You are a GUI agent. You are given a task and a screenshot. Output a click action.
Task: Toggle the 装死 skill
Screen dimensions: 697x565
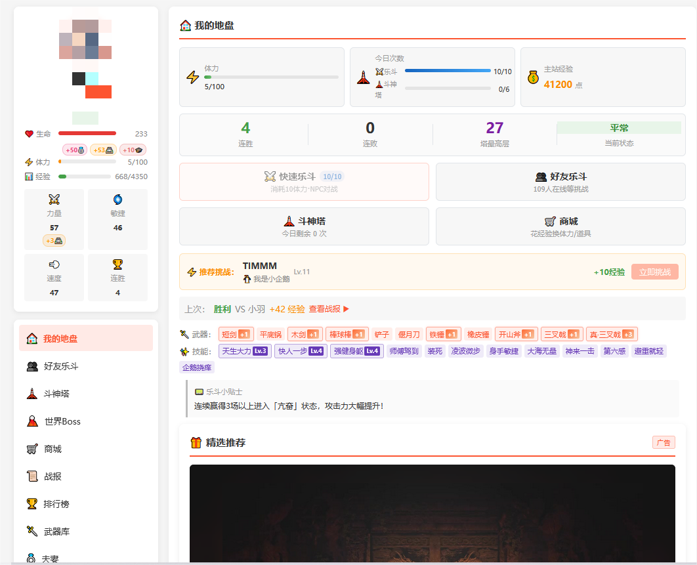434,350
